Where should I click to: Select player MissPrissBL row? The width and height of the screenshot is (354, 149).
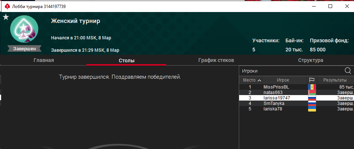[296, 87]
